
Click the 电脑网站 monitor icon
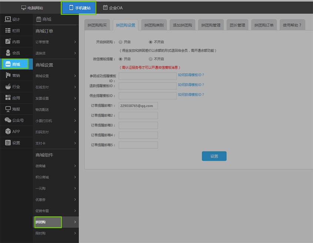click(24, 8)
